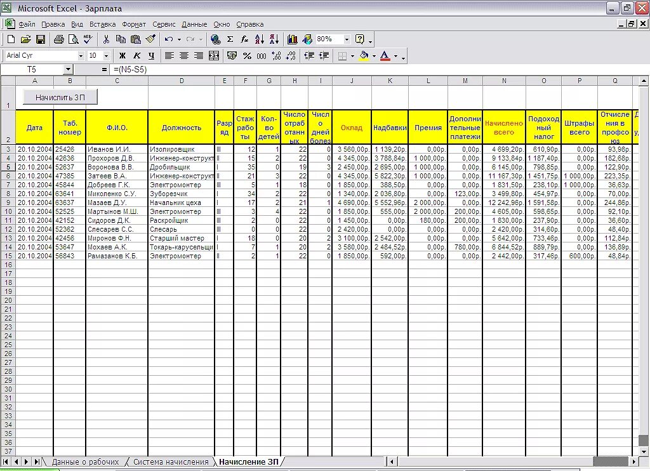Click the formula bar showing =(N5-S5)
650x471 pixels.
tap(380, 70)
